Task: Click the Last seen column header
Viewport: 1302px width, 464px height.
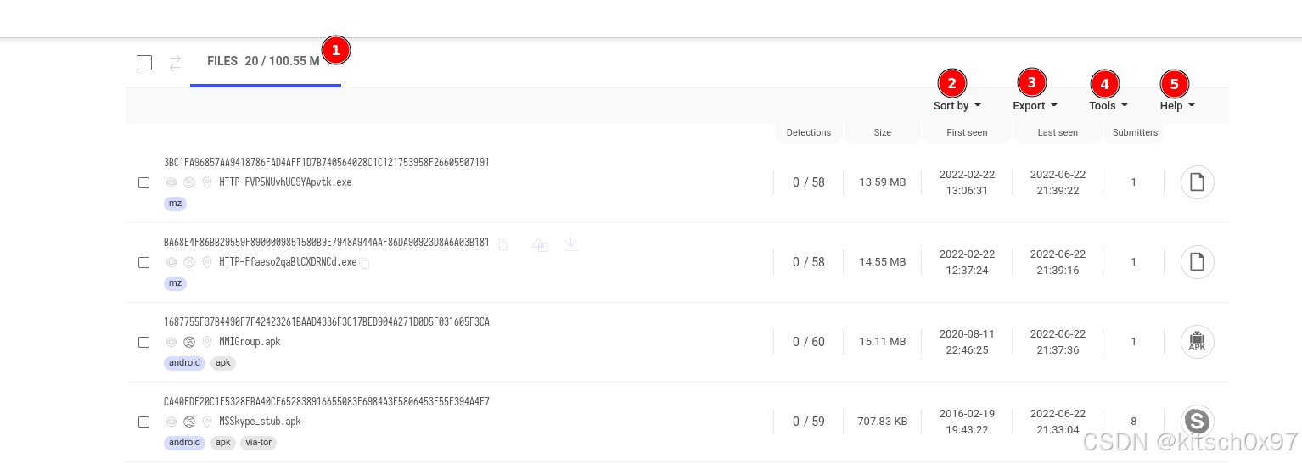Action: click(x=1058, y=132)
